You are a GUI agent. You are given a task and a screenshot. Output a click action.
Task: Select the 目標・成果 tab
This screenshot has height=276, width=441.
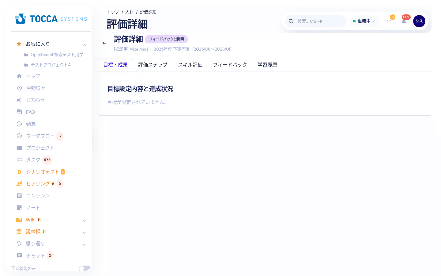115,65
